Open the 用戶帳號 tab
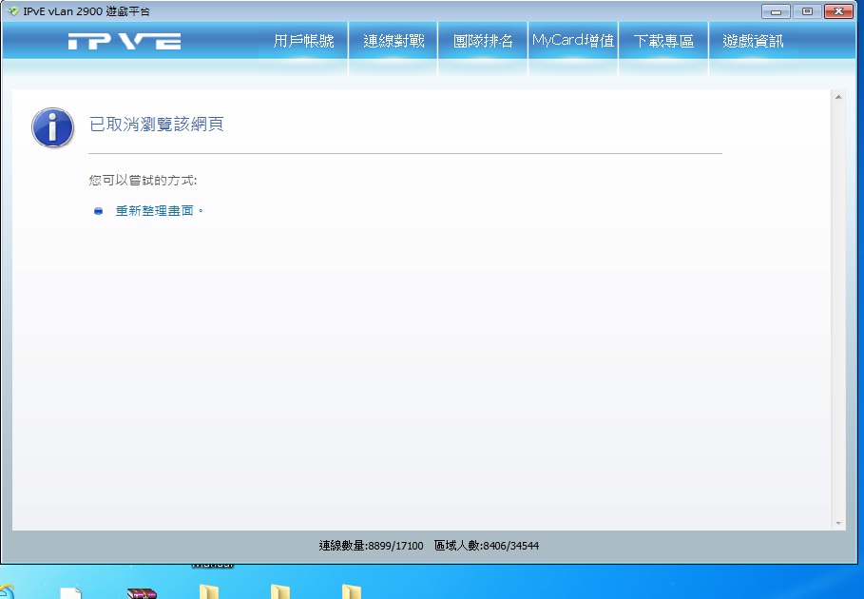864x599 pixels. click(x=303, y=41)
